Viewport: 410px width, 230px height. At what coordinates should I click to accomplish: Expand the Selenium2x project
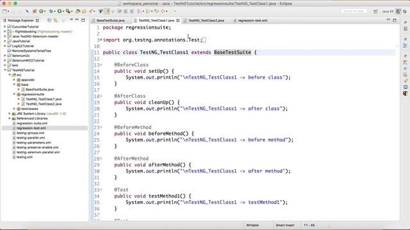coord(4,56)
